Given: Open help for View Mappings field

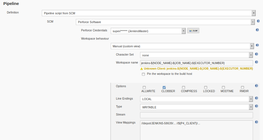Looking at the screenshot, I should click(256, 122).
